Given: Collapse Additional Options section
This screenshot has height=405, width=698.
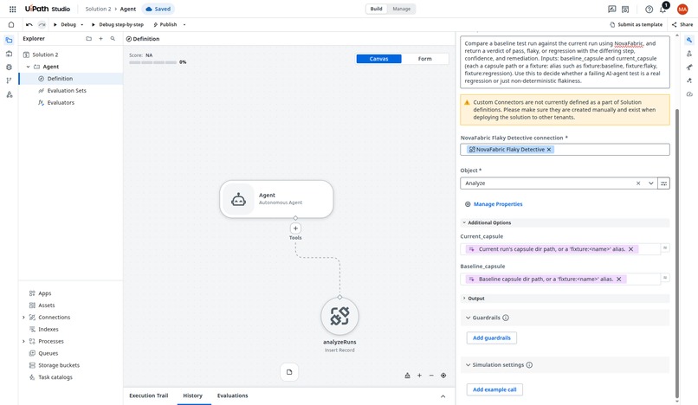Looking at the screenshot, I should click(x=464, y=222).
